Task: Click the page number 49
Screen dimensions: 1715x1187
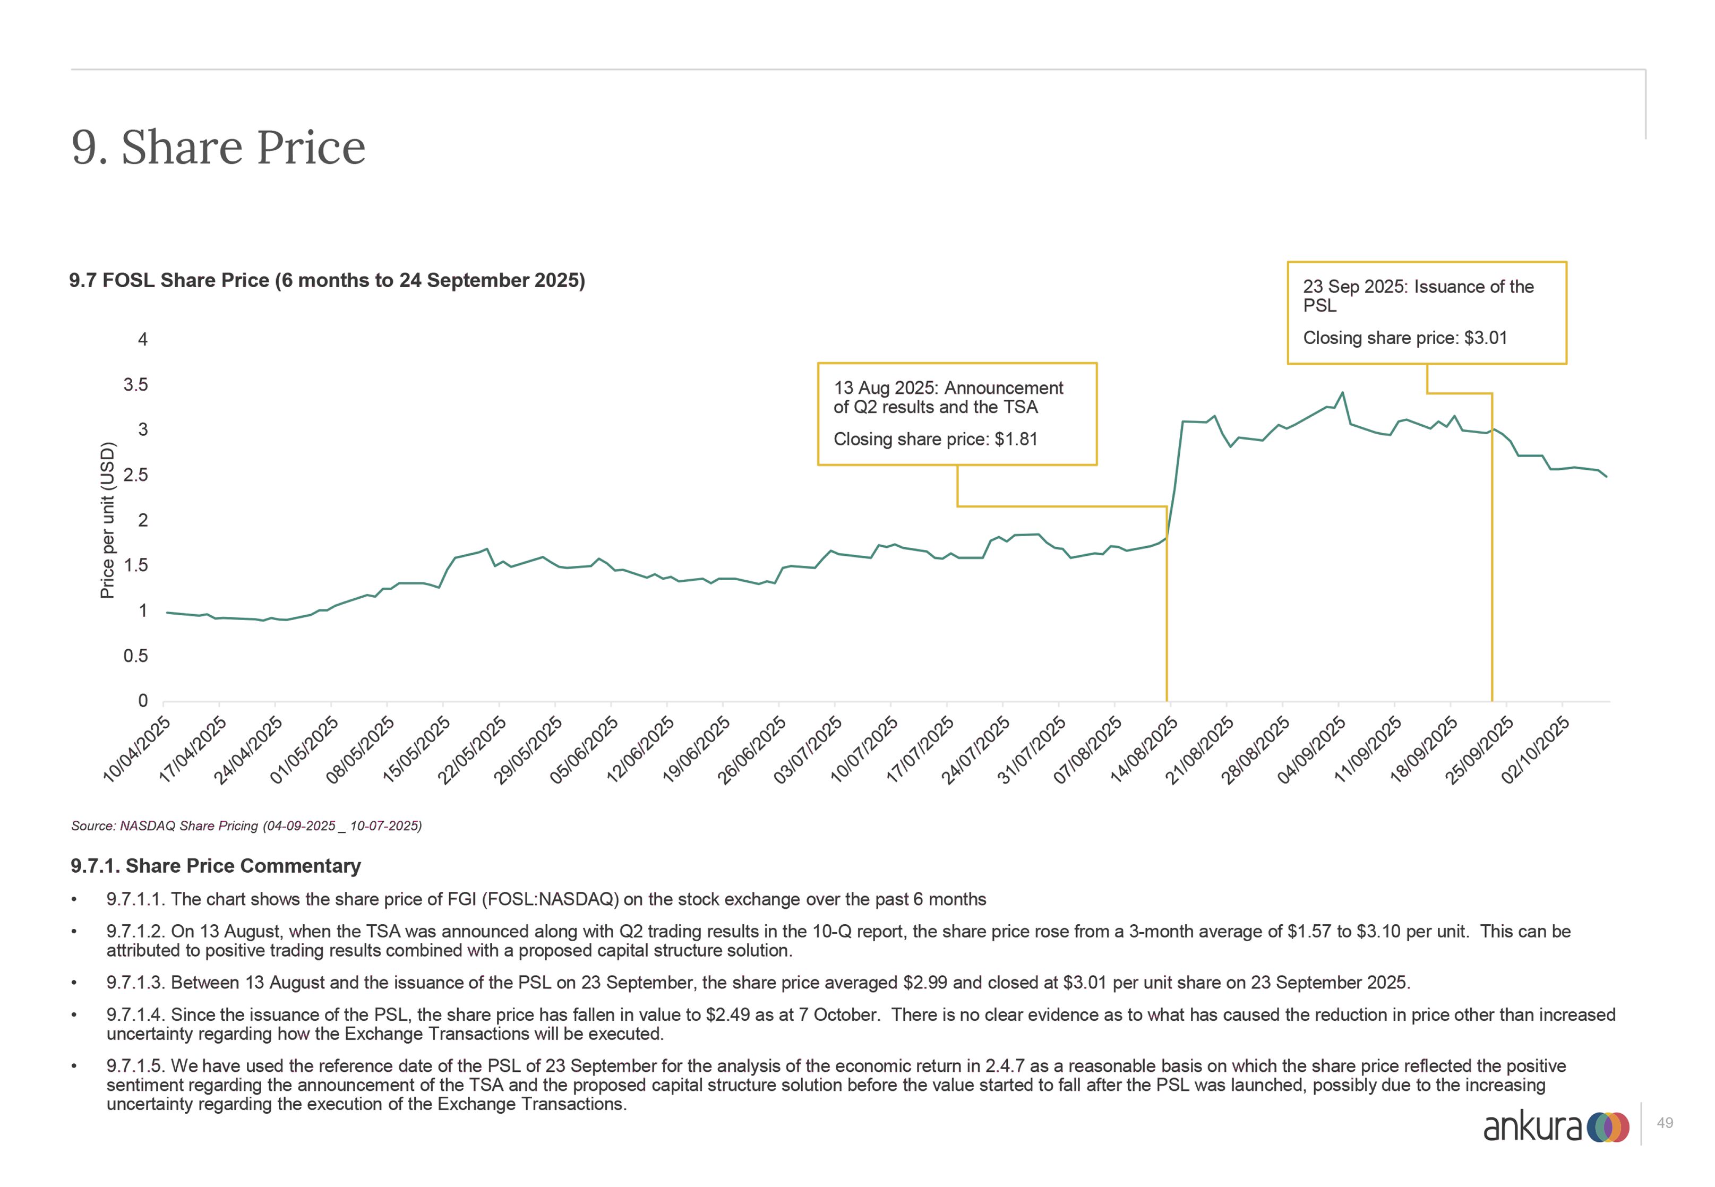Action: (x=1665, y=1123)
